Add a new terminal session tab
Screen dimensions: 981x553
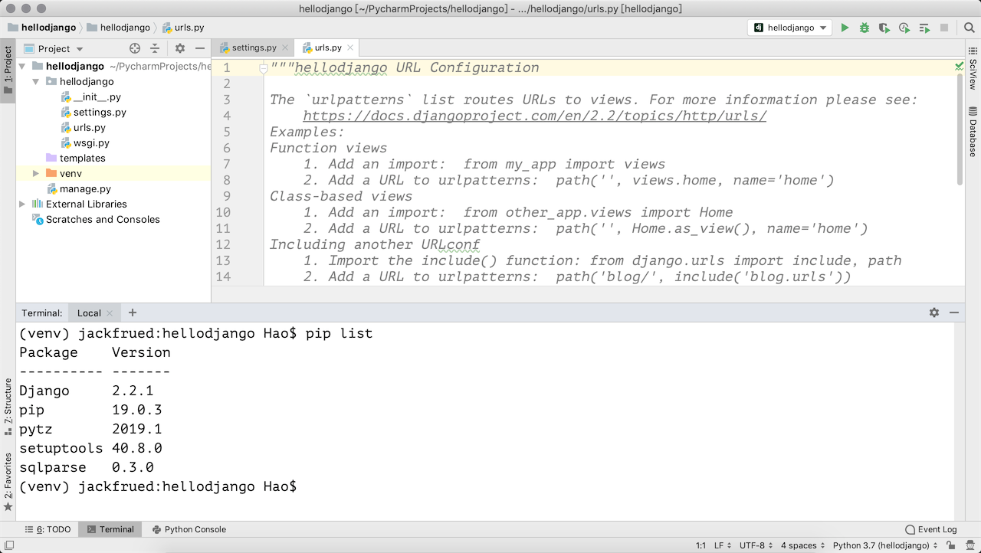click(133, 312)
